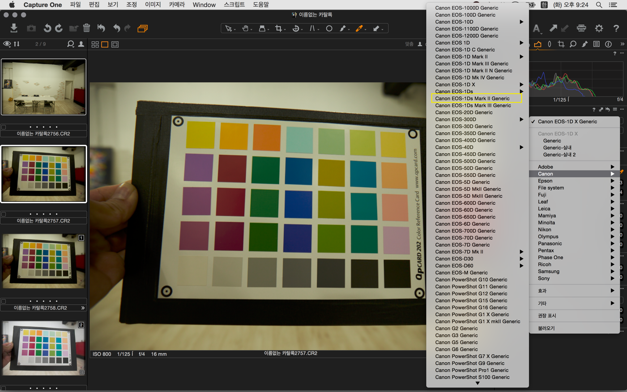The height and width of the screenshot is (392, 627).
Task: Open the 카메라 menu in menu bar
Action: [177, 5]
